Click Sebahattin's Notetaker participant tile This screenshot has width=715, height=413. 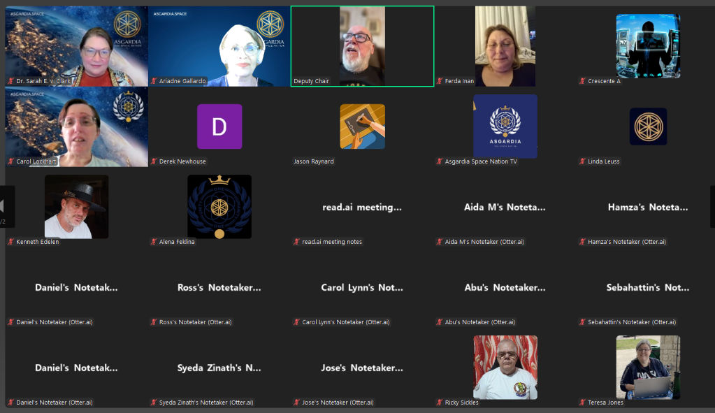(x=648, y=288)
